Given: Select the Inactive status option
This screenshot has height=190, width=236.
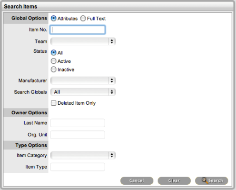Looking at the screenshot, I should [53, 70].
